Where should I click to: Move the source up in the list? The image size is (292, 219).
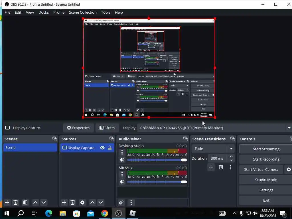tap(92, 202)
